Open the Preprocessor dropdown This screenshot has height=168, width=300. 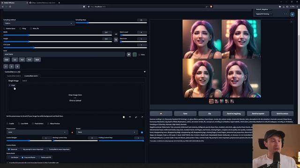[37, 132]
